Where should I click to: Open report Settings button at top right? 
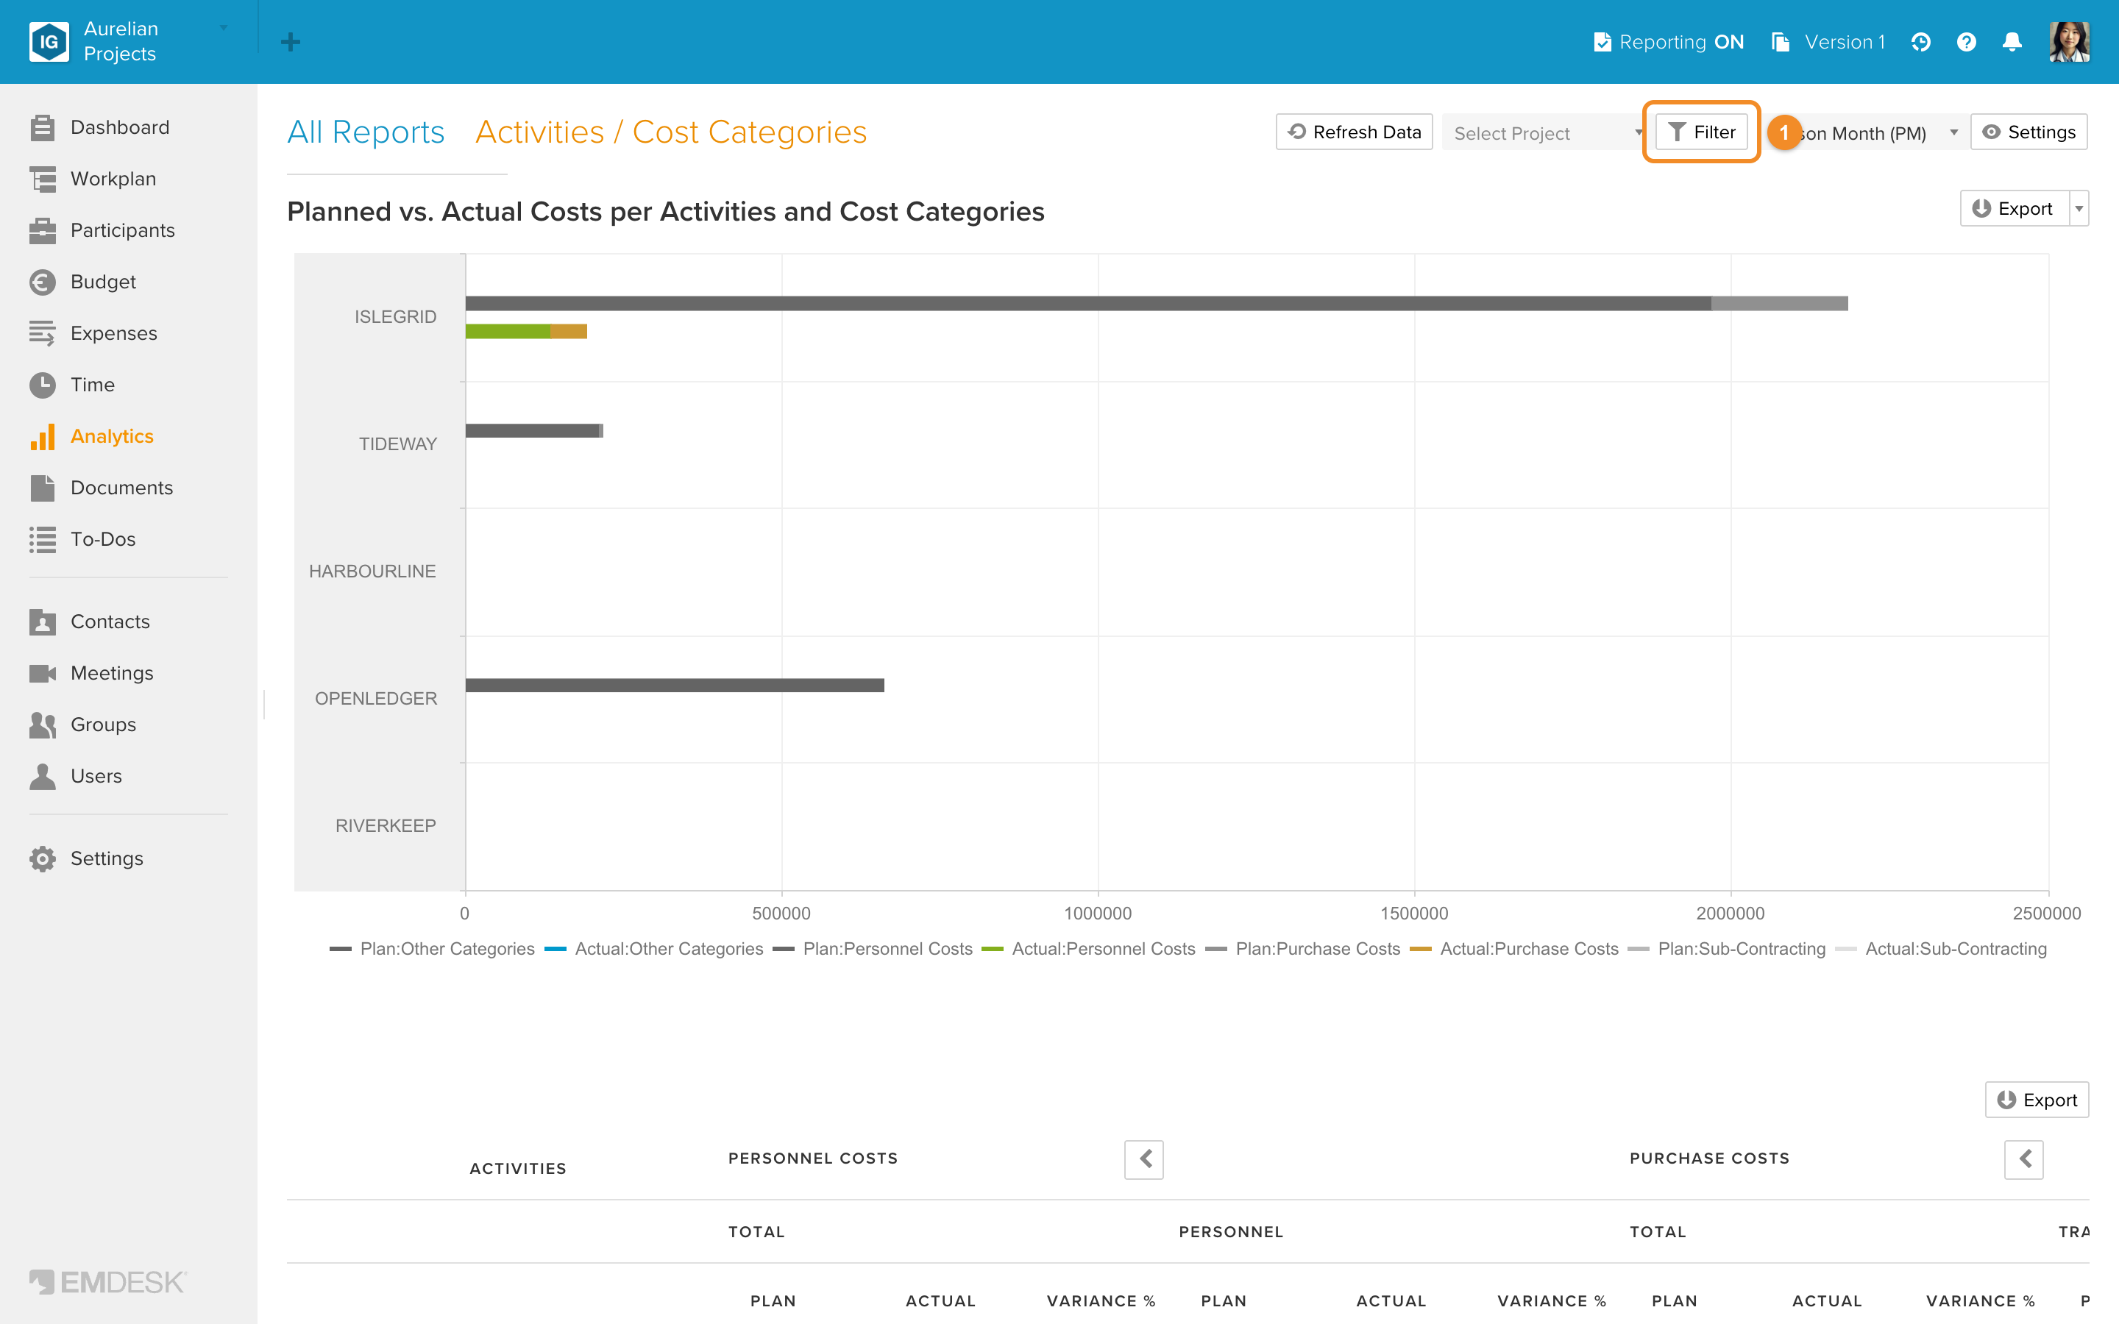tap(2030, 132)
